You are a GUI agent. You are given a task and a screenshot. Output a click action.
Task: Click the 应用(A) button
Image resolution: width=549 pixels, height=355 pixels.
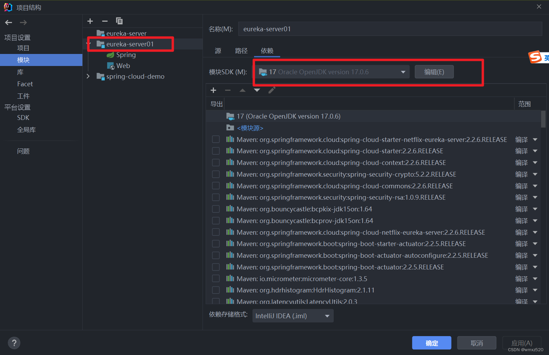pyautogui.click(x=522, y=343)
